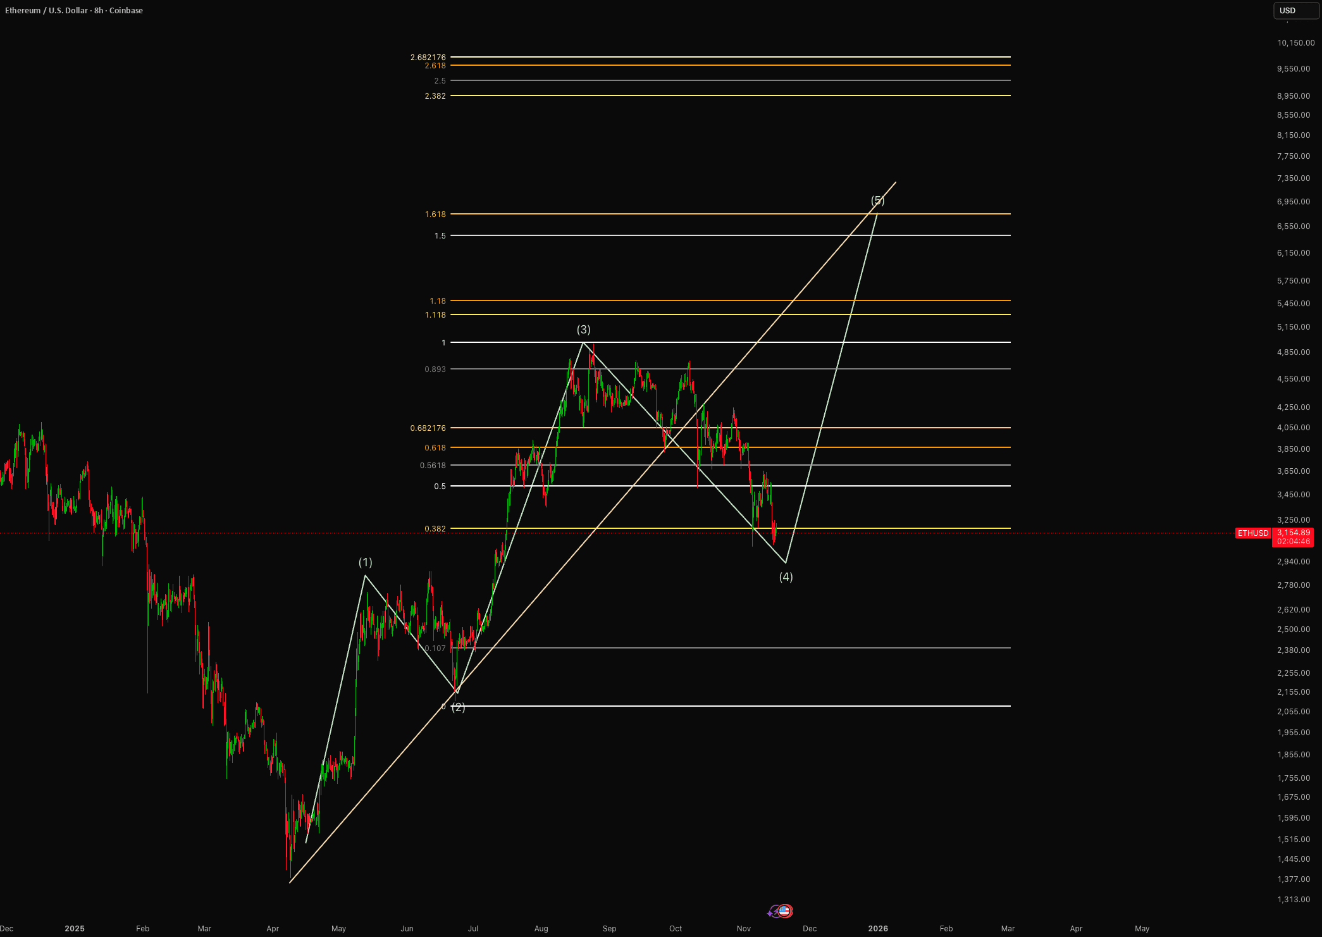Select the wave (4) label
The width and height of the screenshot is (1322, 937).
point(786,577)
